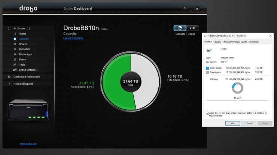Click the Logout imgadmin link
This screenshot has height=155, width=277.
(x=73, y=38)
